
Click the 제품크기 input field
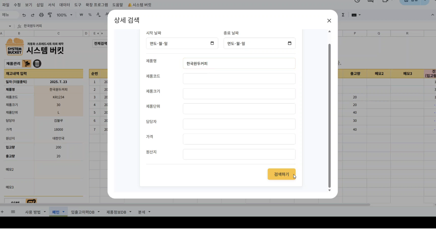click(239, 94)
